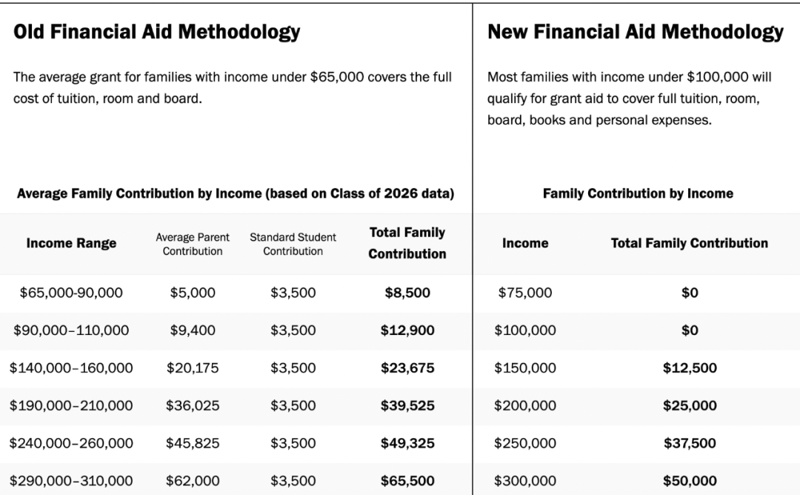This screenshot has height=495, width=800.
Task: Click the $200,000 income cell
Action: [525, 405]
